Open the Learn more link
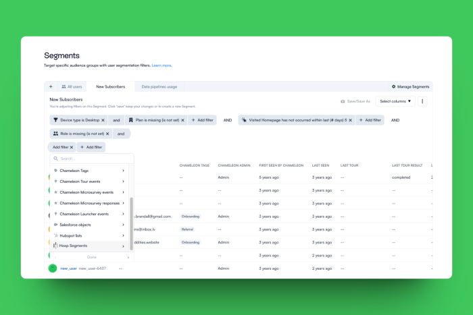 coord(161,65)
